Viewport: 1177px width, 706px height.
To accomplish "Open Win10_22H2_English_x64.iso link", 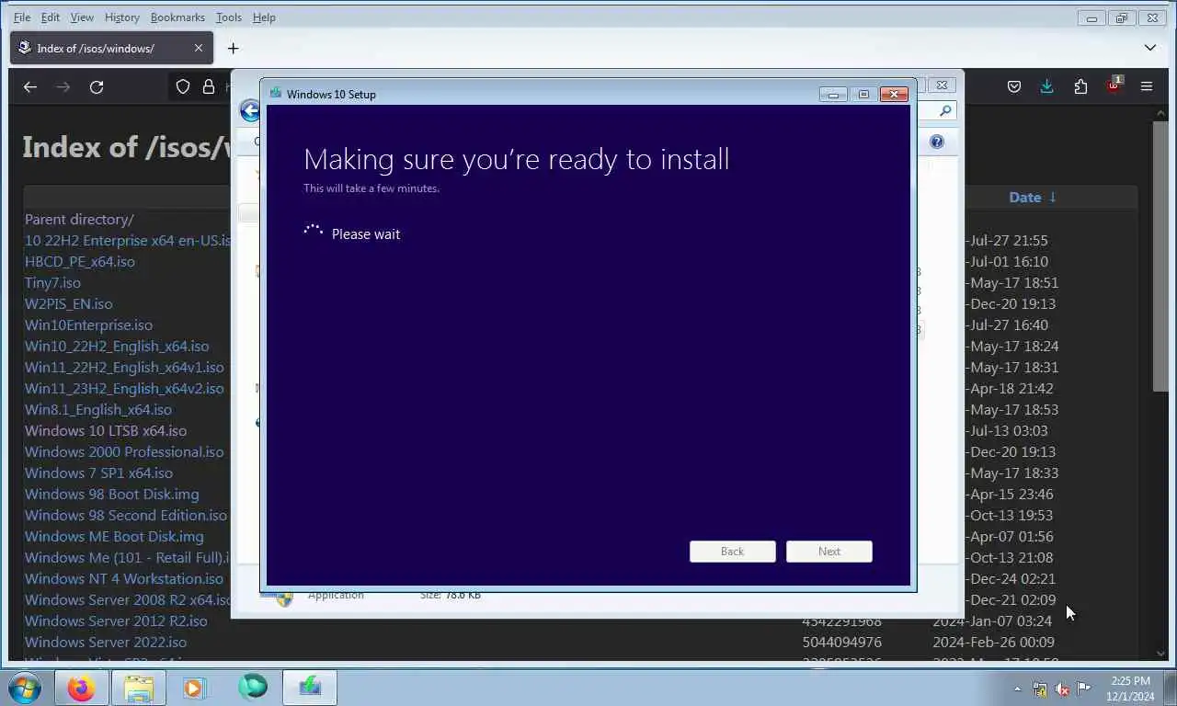I will point(117,346).
